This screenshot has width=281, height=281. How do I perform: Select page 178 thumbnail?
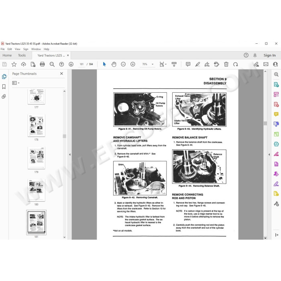[x=37, y=125]
